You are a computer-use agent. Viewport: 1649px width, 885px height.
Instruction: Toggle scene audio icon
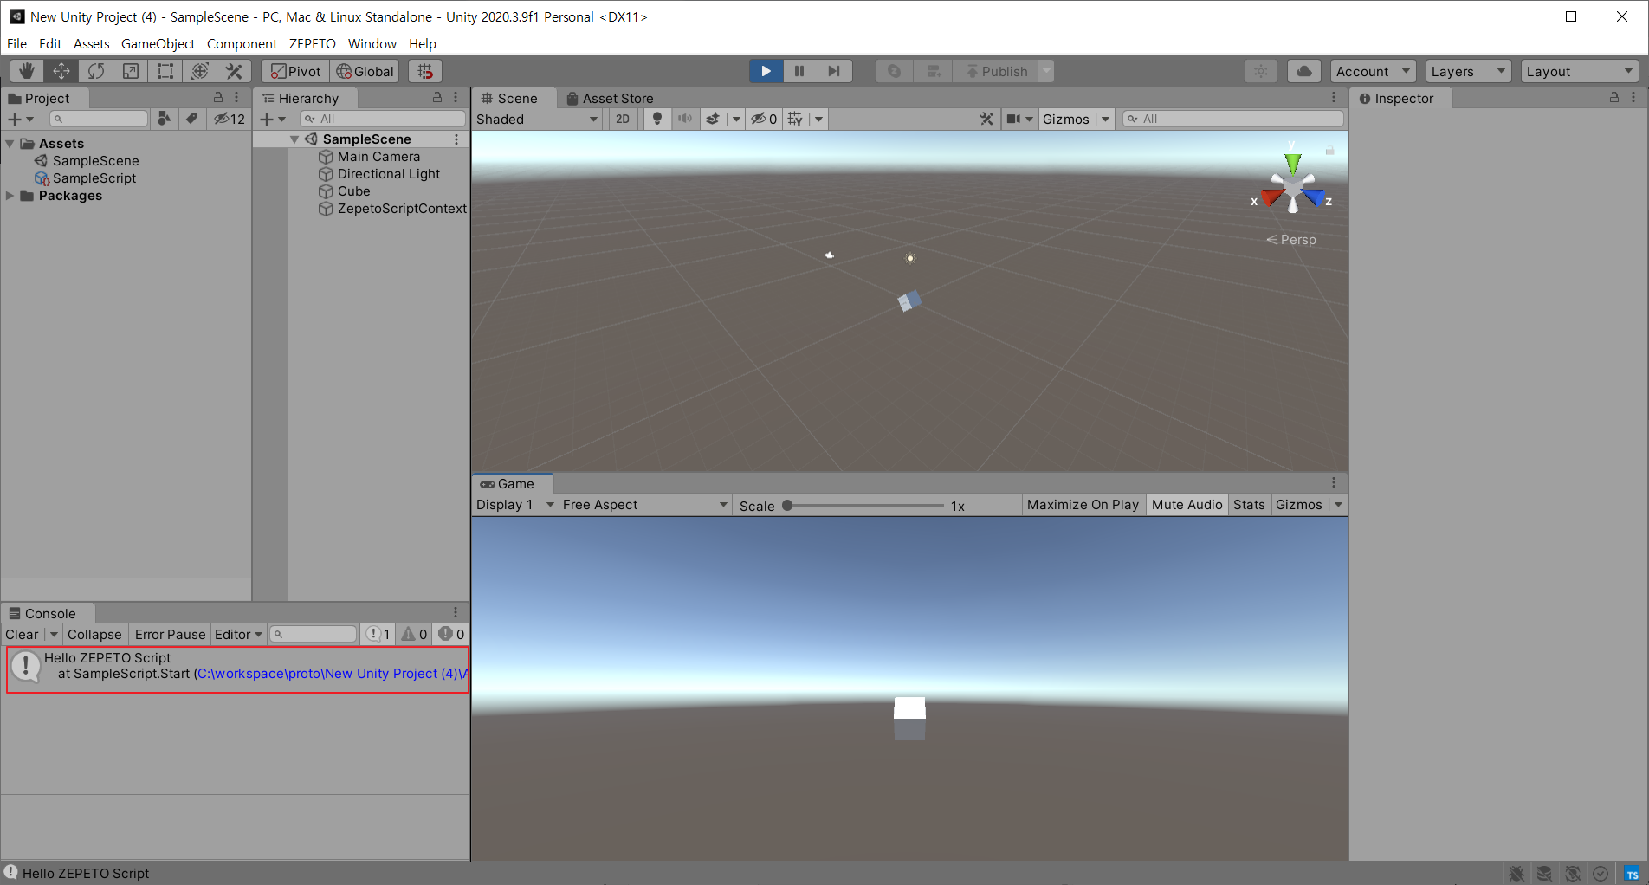point(685,119)
